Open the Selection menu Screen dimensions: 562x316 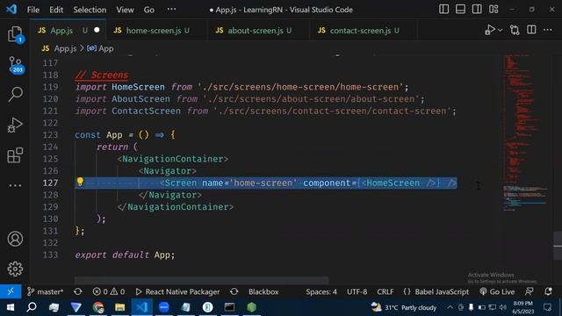click(x=90, y=10)
